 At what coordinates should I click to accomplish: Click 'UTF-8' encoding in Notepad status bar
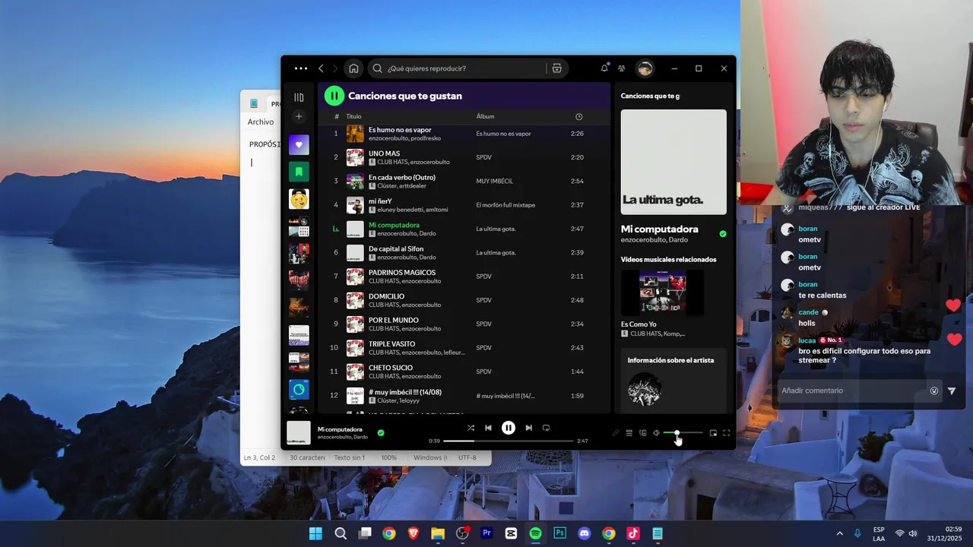tap(467, 457)
